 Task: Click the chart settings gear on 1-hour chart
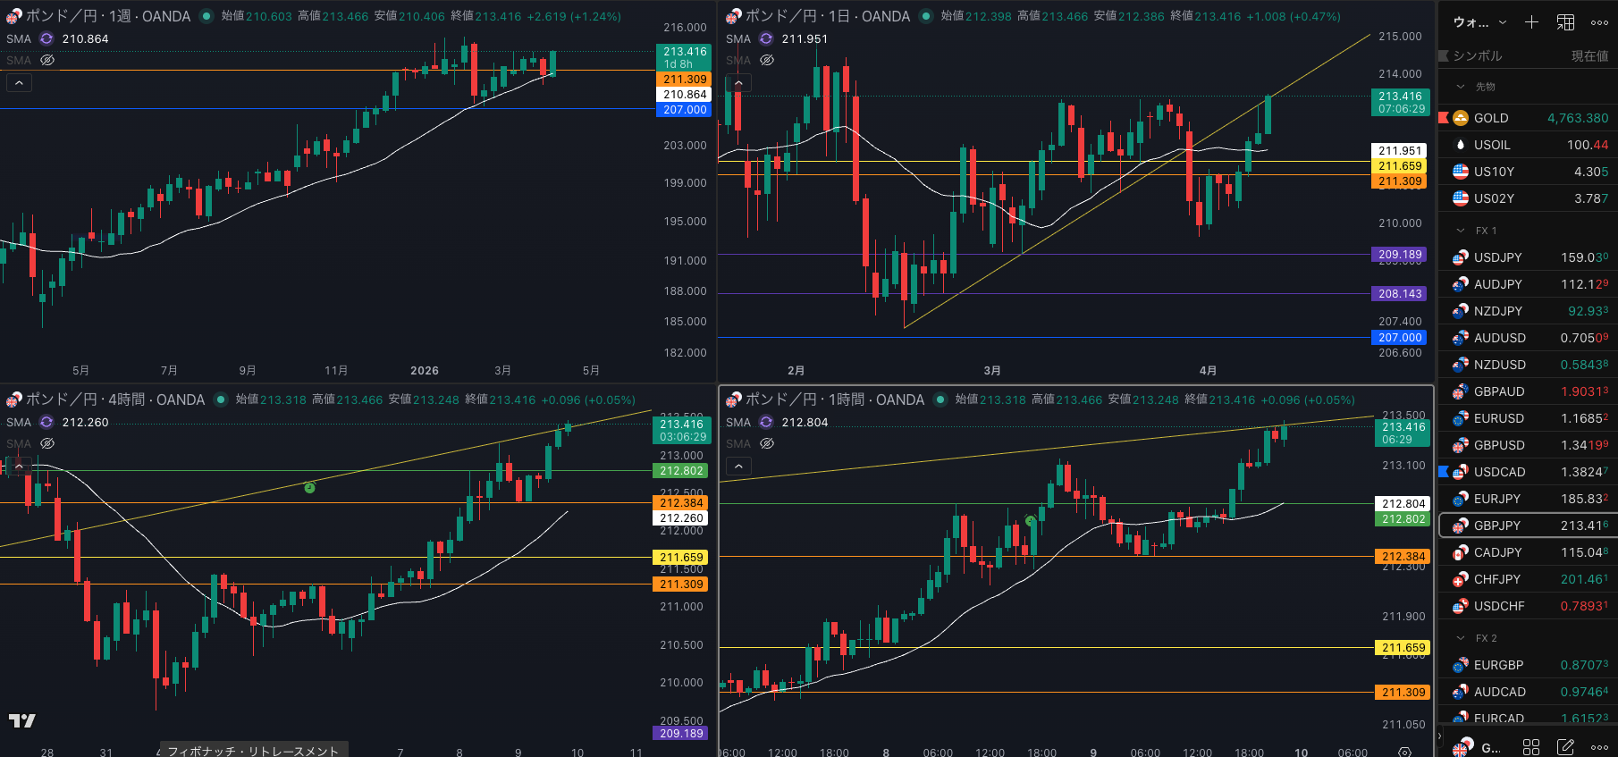pos(1404,752)
